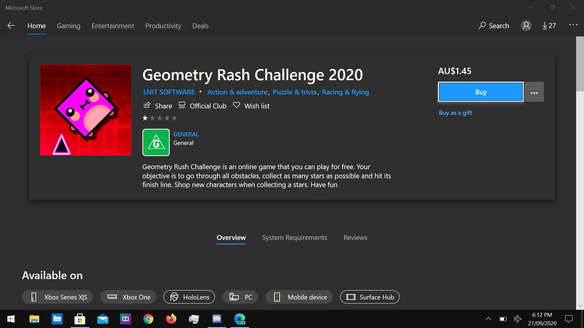Open Search in the Microsoft Store

point(493,25)
